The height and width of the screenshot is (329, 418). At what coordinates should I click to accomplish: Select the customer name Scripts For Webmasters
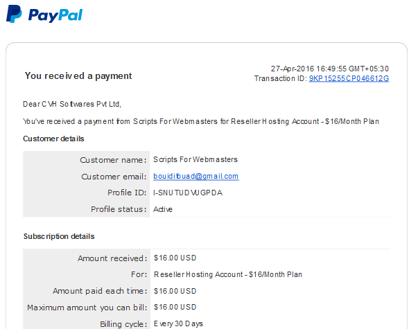click(195, 159)
